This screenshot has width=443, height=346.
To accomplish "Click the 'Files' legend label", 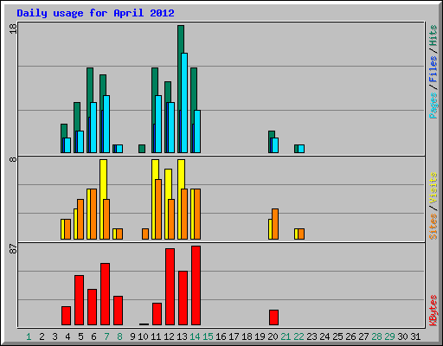I will pos(433,69).
